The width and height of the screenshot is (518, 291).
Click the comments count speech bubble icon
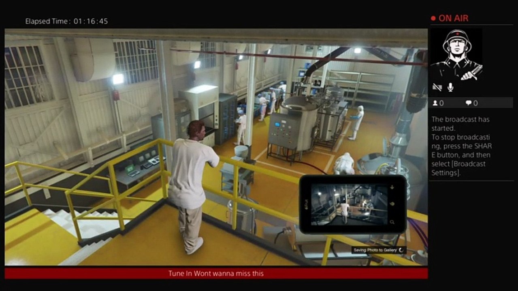pos(469,103)
